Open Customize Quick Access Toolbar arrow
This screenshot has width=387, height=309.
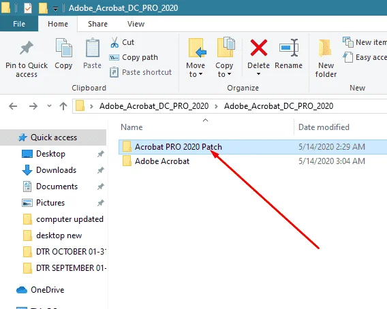56,9
